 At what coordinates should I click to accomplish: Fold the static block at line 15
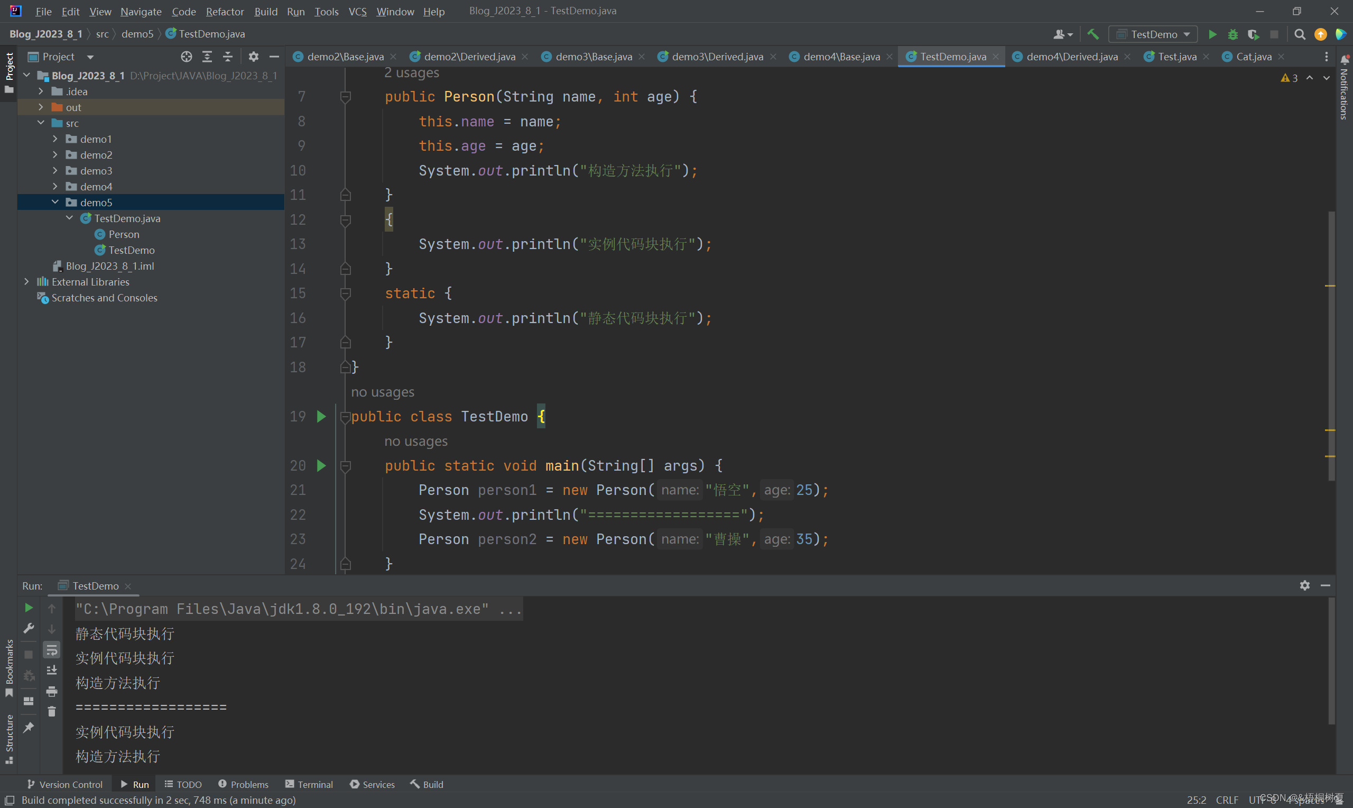click(345, 293)
